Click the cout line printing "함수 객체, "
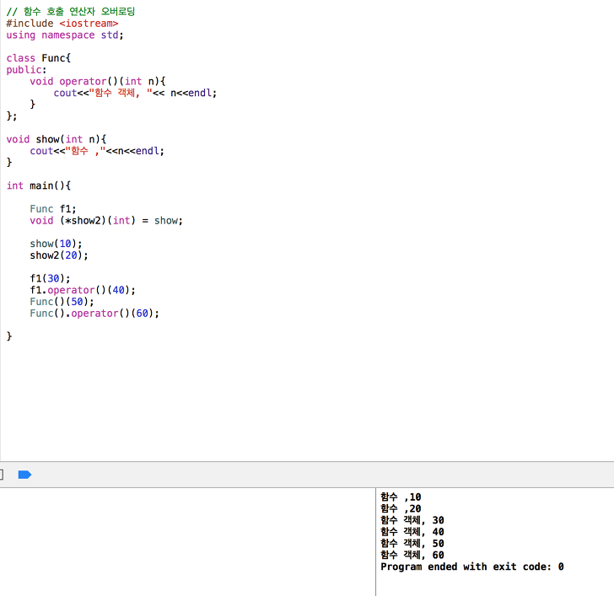The height and width of the screenshot is (596, 614). [x=135, y=93]
